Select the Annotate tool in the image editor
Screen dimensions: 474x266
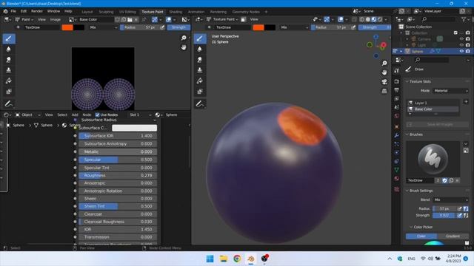pos(8,104)
